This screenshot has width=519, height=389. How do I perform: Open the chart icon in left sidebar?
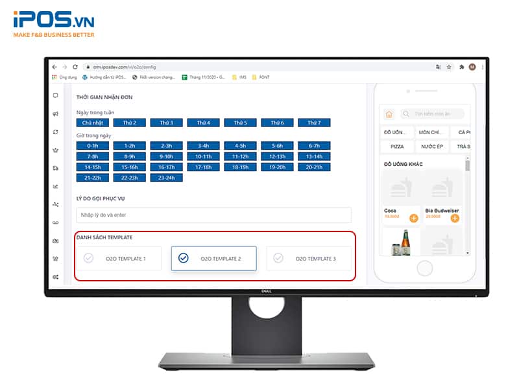(x=55, y=187)
